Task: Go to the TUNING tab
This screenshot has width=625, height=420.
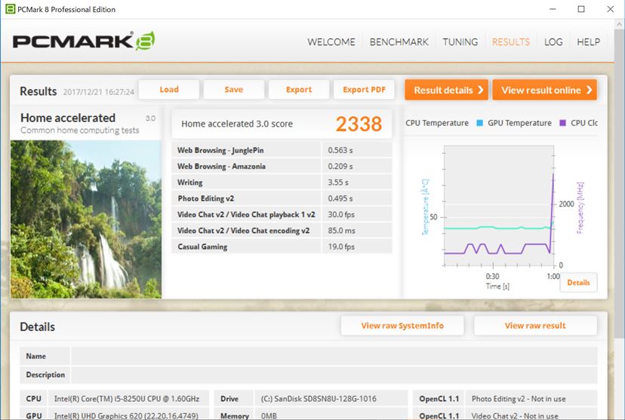Action: 460,41
